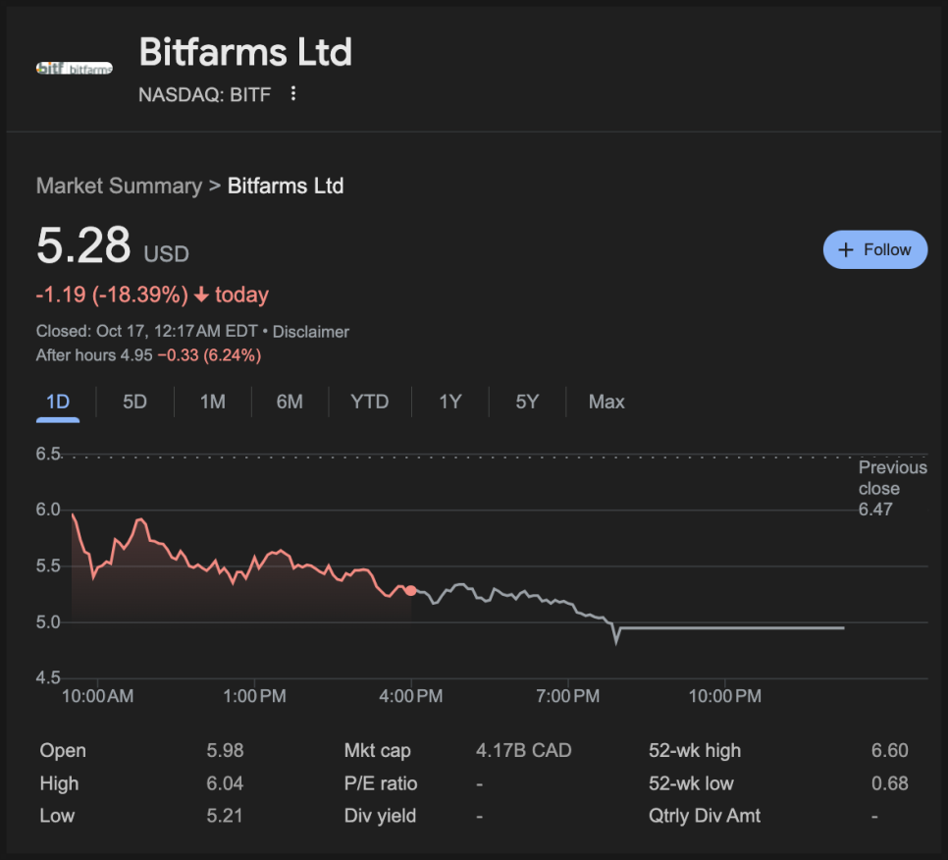Switch chart to the 1Y range
The width and height of the screenshot is (948, 860).
coord(449,402)
